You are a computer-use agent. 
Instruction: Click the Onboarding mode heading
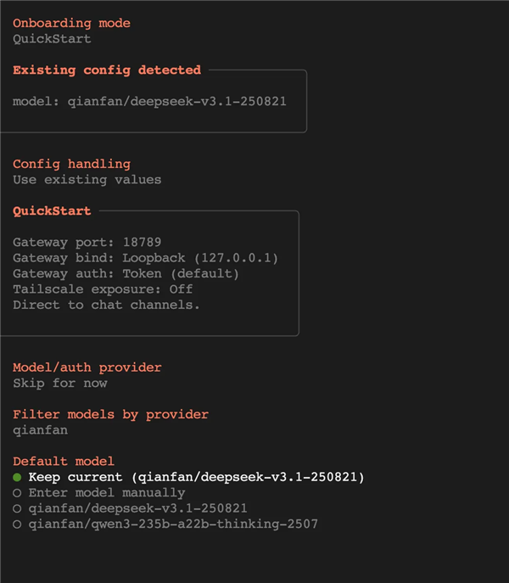pyautogui.click(x=71, y=24)
